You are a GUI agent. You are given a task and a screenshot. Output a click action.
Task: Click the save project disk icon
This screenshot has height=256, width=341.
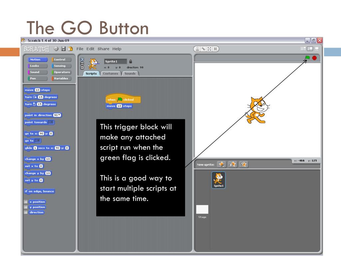(63, 49)
